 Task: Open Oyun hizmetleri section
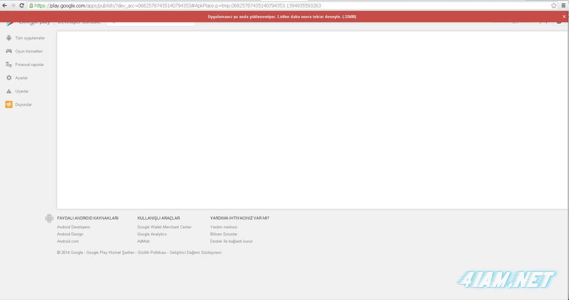pos(29,52)
